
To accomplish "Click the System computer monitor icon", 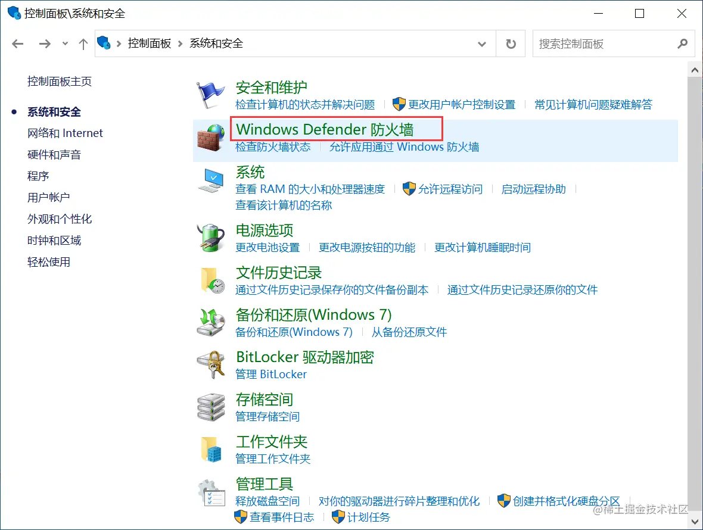I will [x=211, y=180].
